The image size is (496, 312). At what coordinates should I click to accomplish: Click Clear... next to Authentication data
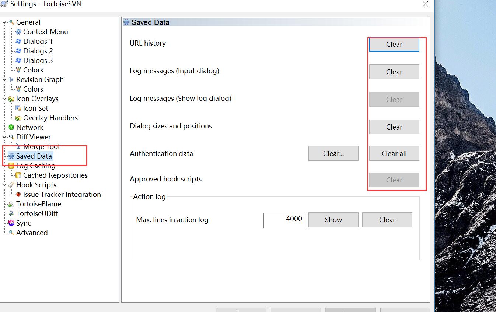coord(333,153)
